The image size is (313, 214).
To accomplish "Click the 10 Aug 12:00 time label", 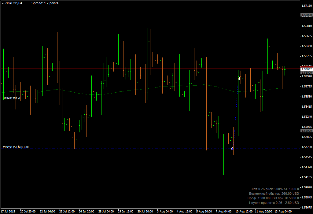I will (x=244, y=212).
